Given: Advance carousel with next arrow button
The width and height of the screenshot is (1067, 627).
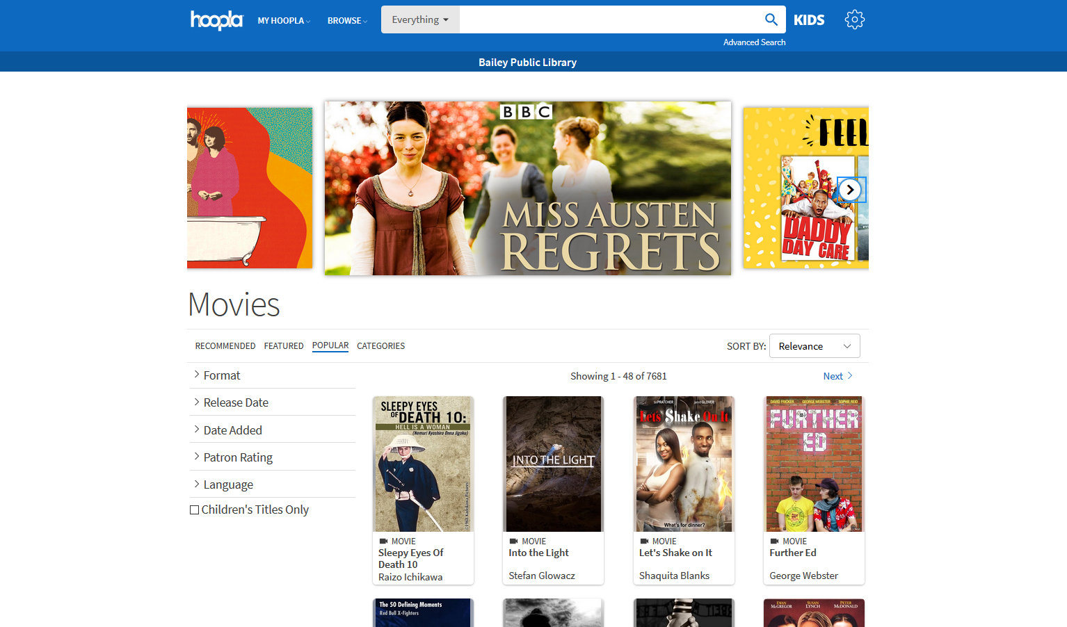Looking at the screenshot, I should (850, 190).
